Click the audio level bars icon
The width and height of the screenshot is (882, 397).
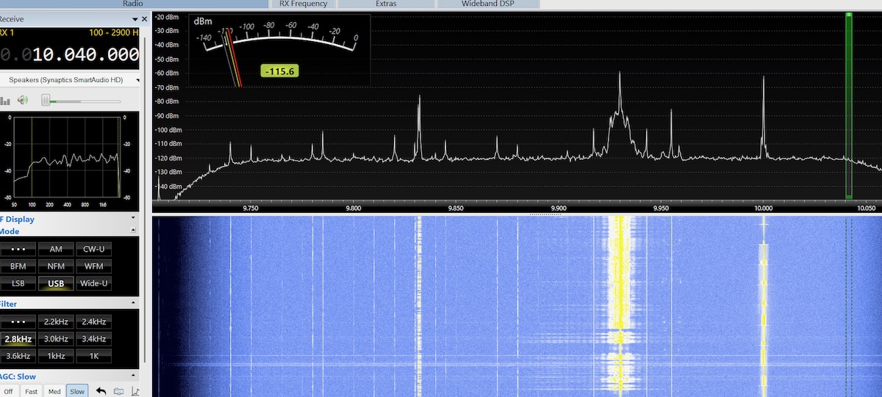(x=6, y=101)
